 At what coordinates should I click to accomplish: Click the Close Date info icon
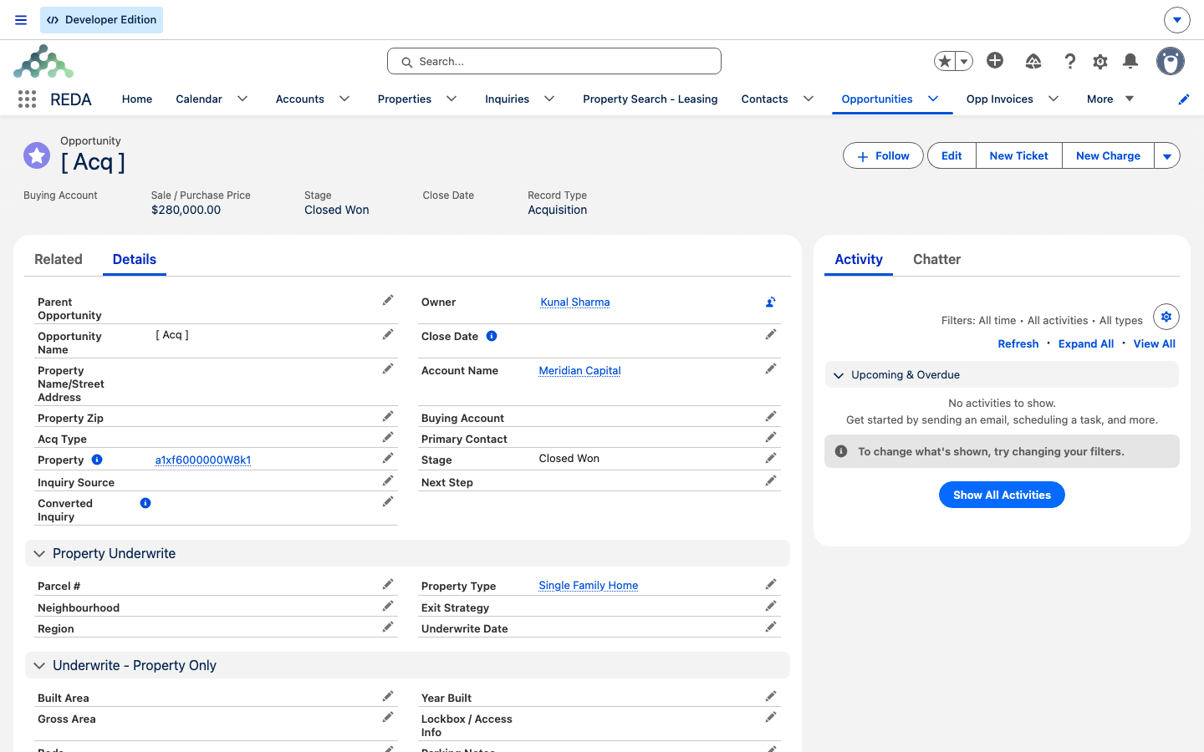tap(492, 336)
